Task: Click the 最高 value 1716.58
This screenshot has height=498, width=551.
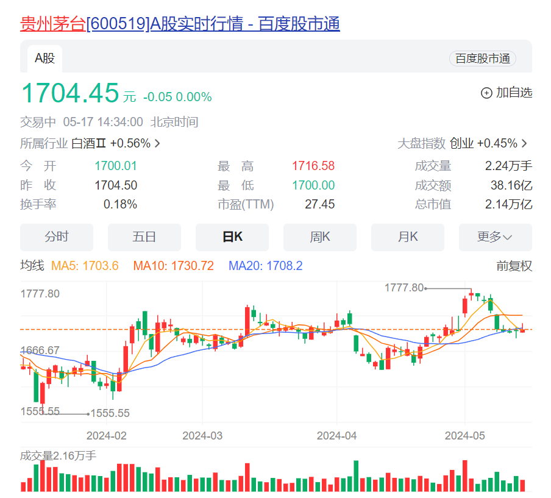Action: 313,166
